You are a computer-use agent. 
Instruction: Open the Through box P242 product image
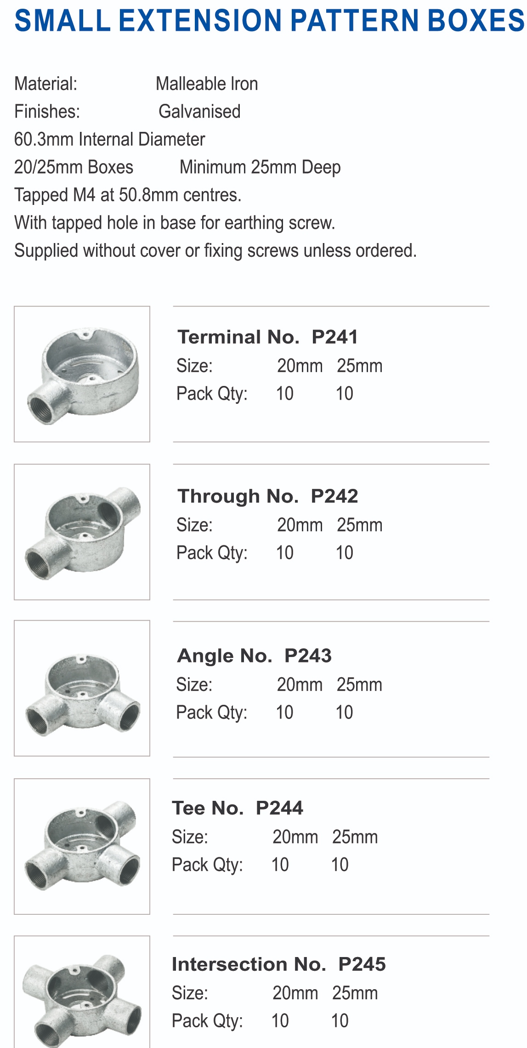(82, 532)
